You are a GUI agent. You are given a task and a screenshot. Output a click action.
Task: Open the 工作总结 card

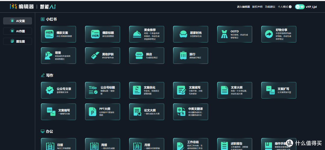tap(191, 144)
